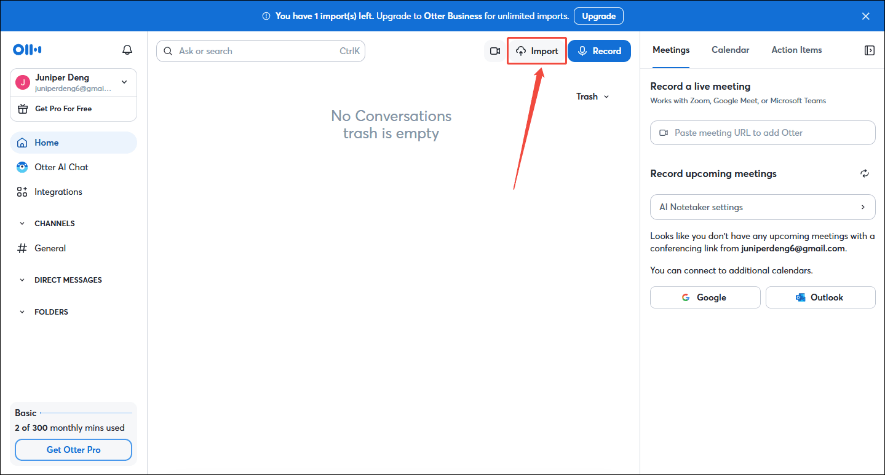Open the Trash filter dropdown

pyautogui.click(x=592, y=96)
